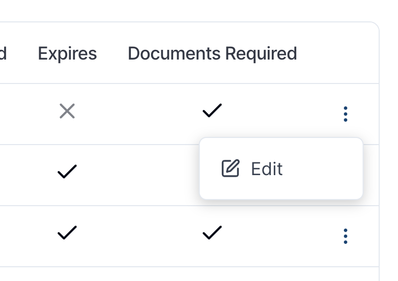Image resolution: width=398 pixels, height=281 pixels.
Task: Sort by Documents Required column header
Action: pos(212,53)
